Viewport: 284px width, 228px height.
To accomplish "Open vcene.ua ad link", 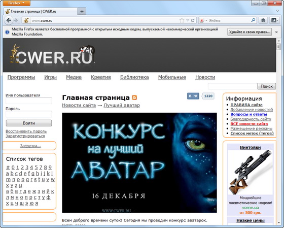I will (251, 208).
